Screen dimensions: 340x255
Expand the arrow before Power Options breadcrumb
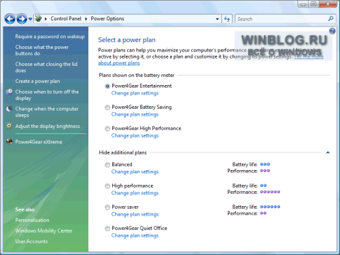(x=86, y=19)
